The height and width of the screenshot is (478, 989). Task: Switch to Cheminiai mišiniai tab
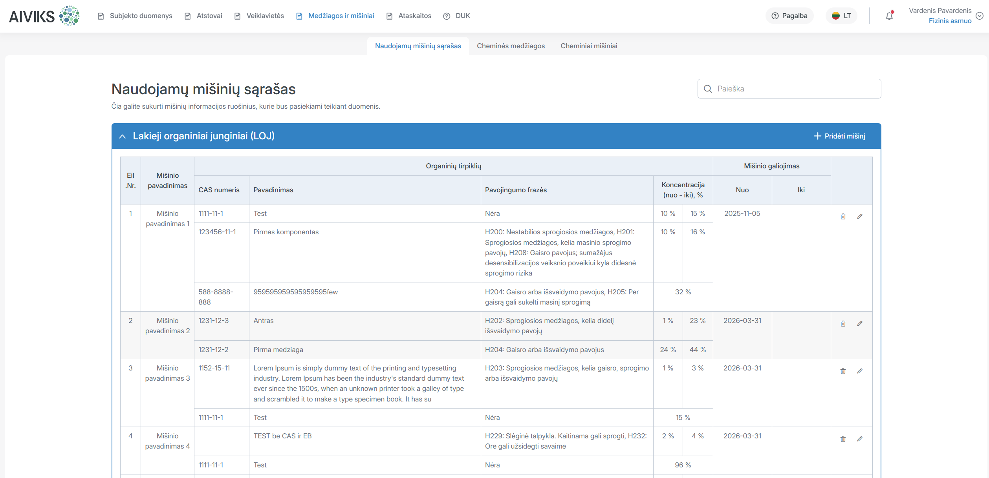pyautogui.click(x=589, y=46)
